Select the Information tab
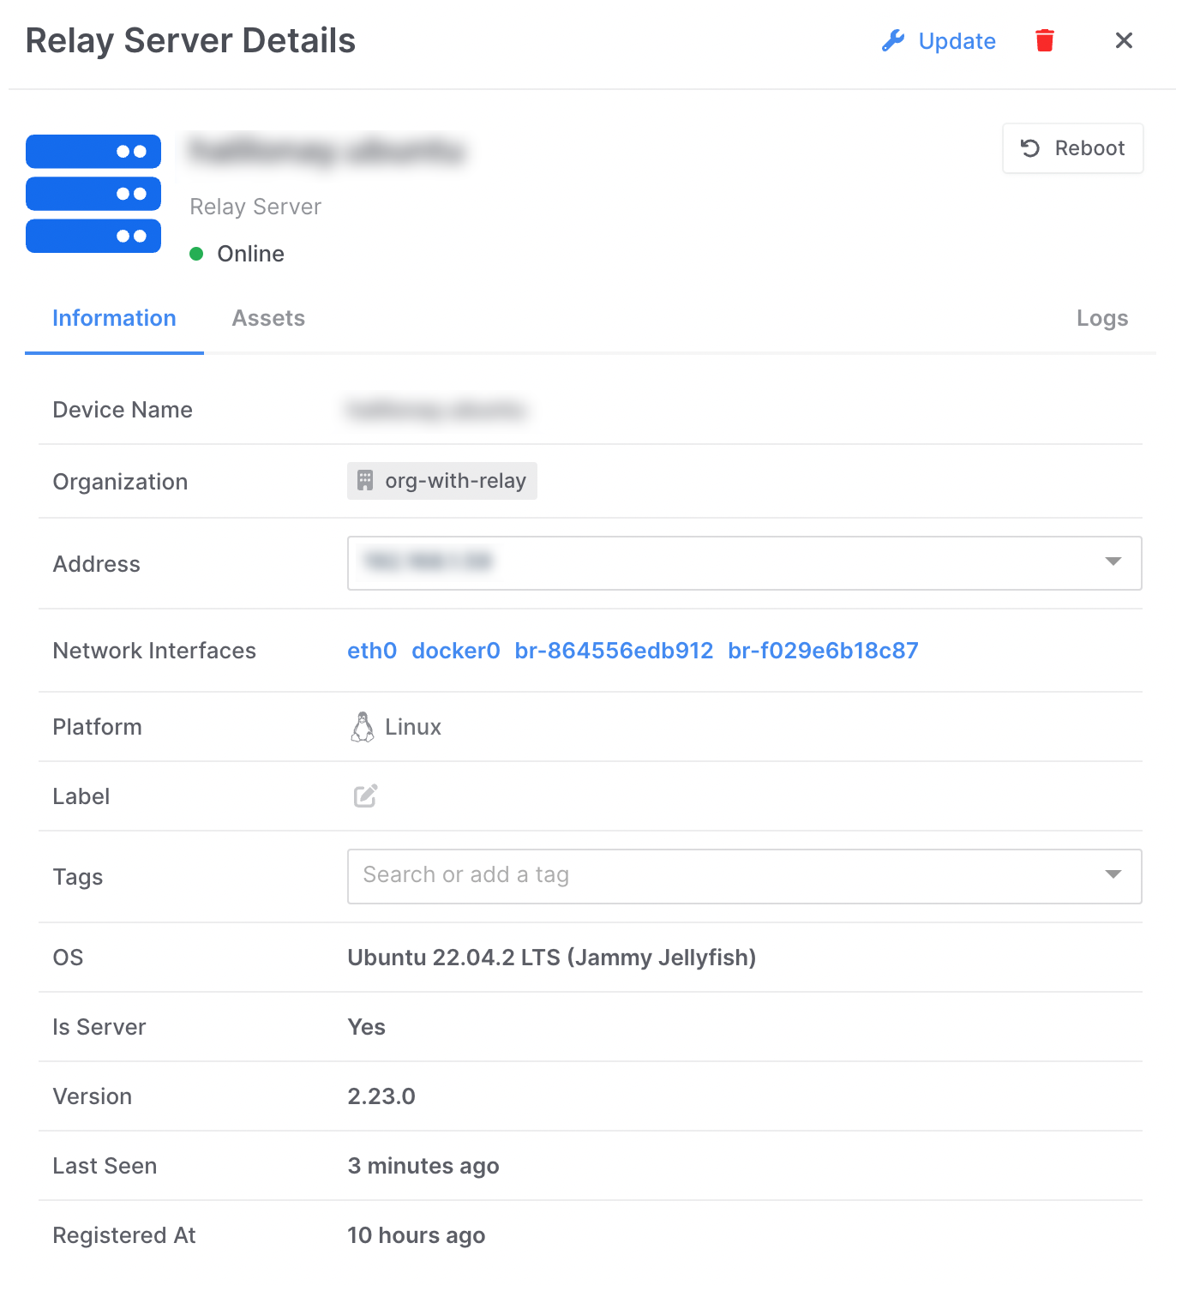 click(x=114, y=318)
